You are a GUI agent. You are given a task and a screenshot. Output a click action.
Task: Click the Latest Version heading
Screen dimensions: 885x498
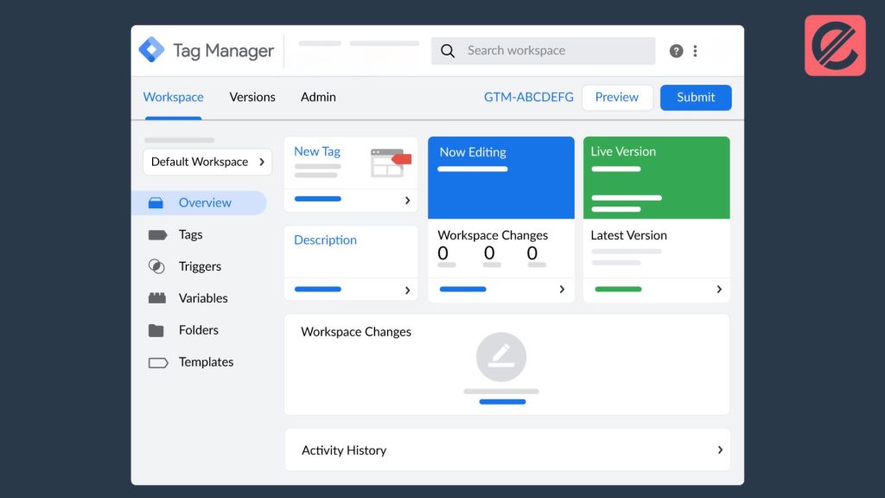pos(629,235)
